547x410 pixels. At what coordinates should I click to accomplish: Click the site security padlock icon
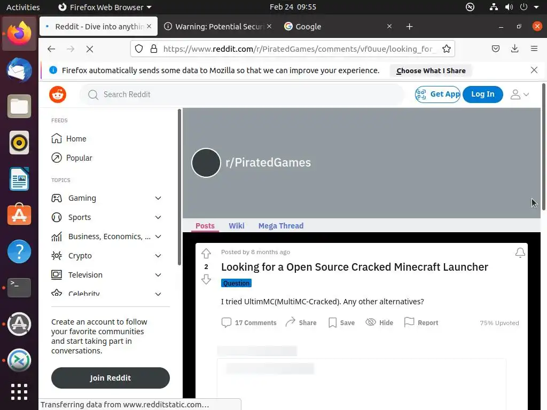coord(153,49)
